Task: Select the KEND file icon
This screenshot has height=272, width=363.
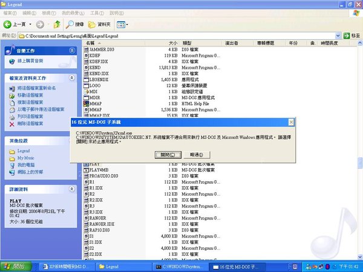Action: coord(86,68)
